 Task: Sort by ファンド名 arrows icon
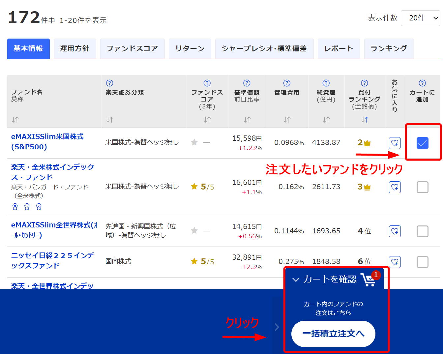[x=15, y=120]
